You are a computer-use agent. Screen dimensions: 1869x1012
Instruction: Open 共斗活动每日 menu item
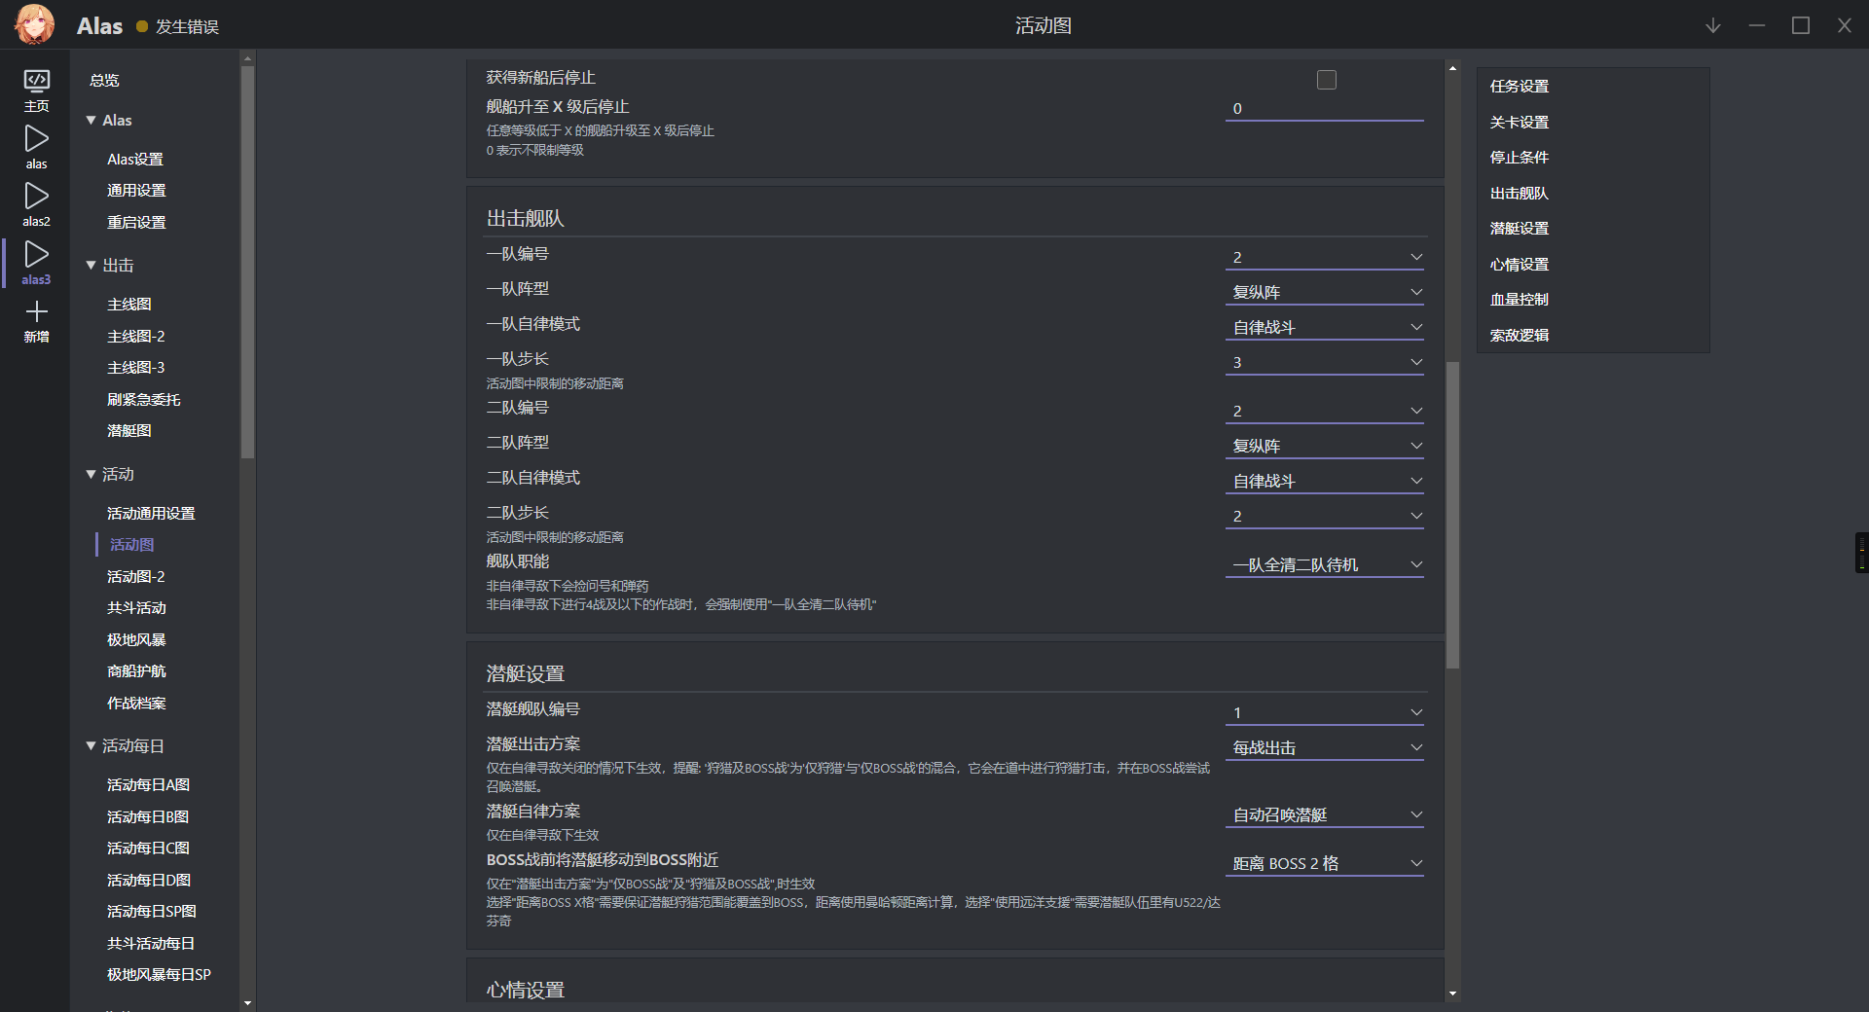pos(151,943)
